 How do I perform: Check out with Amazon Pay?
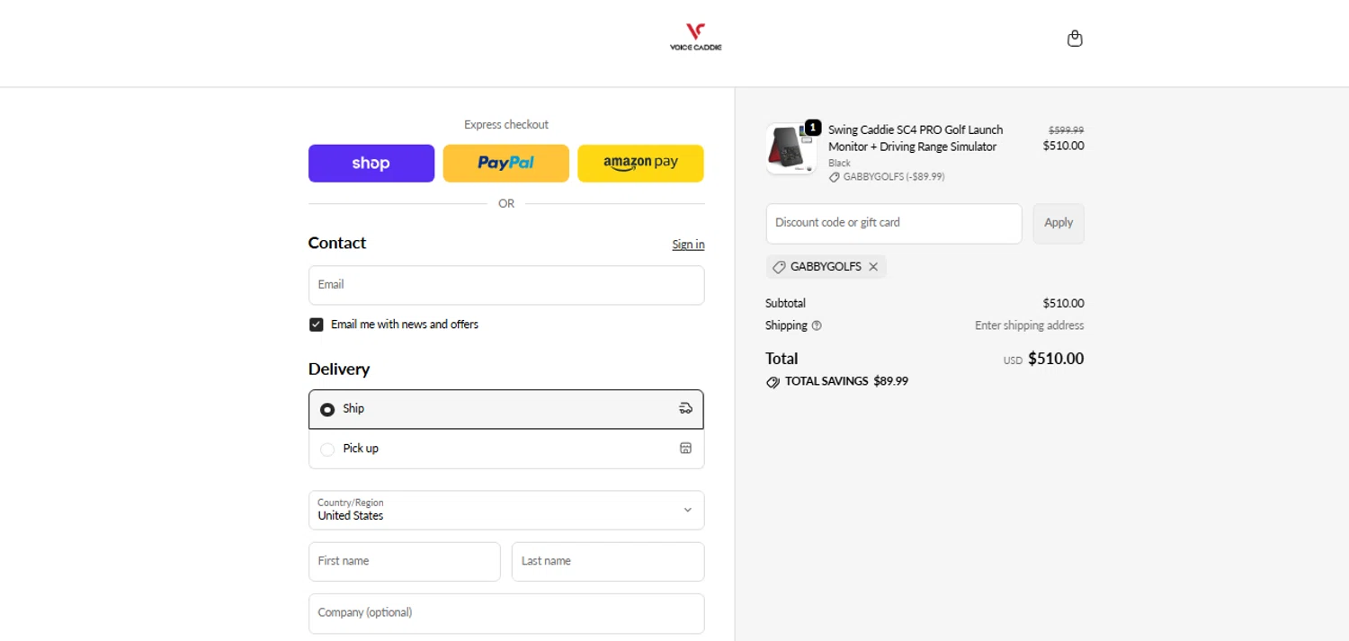point(640,163)
